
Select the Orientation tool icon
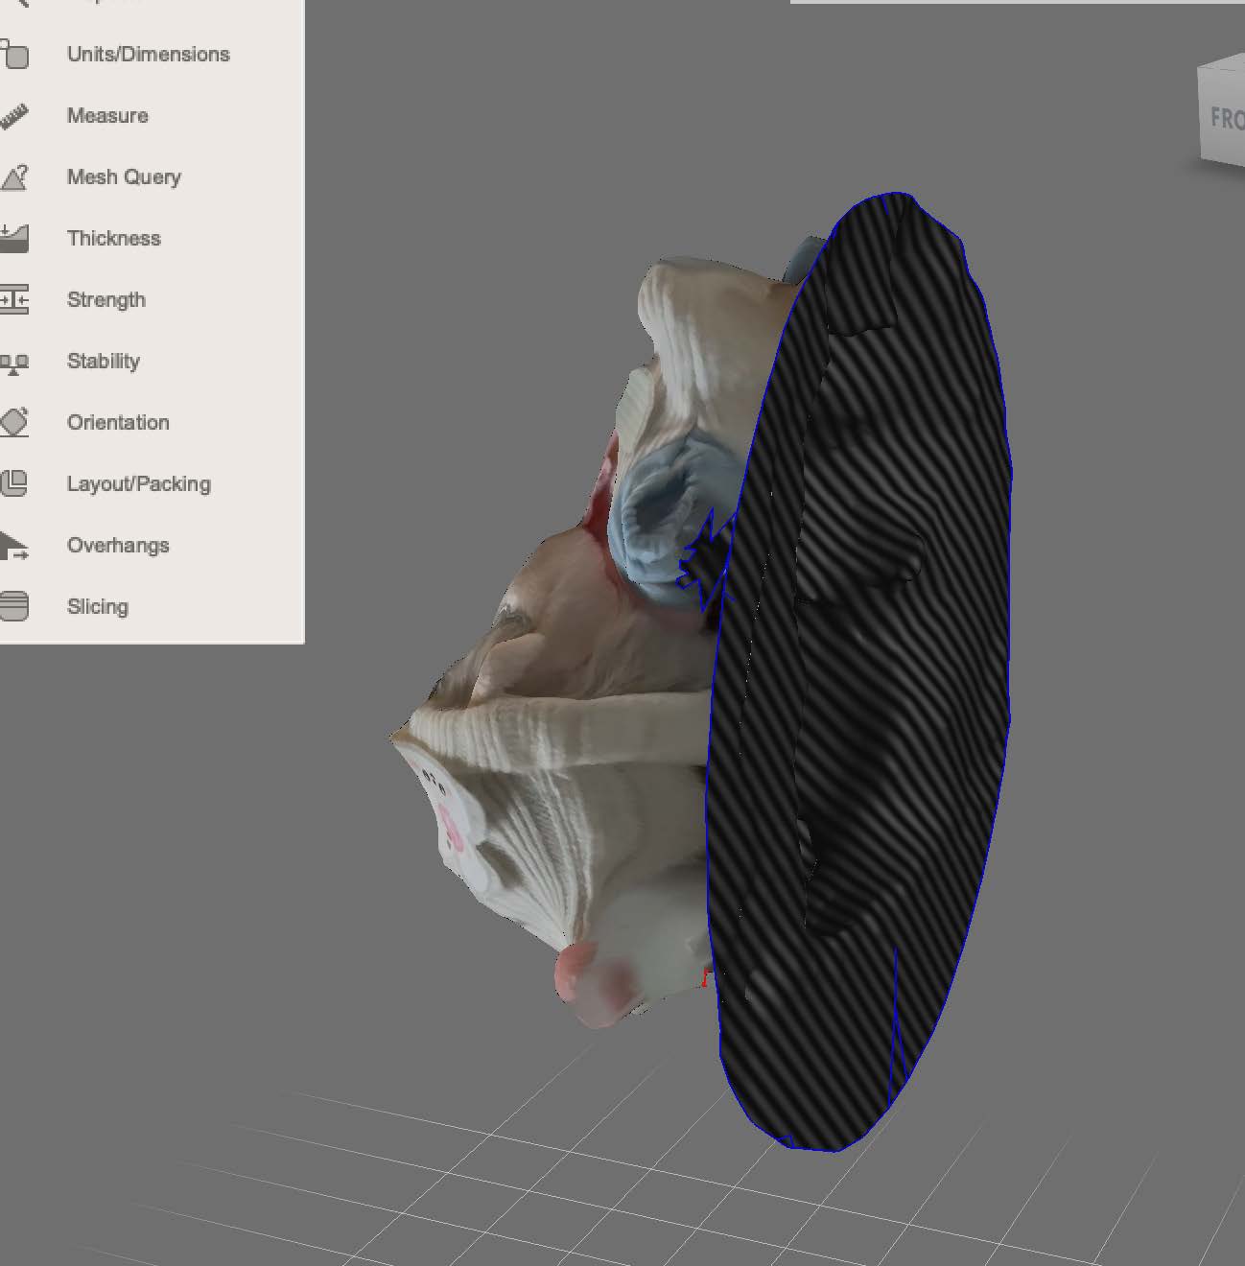[x=13, y=420]
